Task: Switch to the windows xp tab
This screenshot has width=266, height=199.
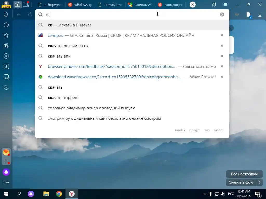Action: [x=80, y=5]
